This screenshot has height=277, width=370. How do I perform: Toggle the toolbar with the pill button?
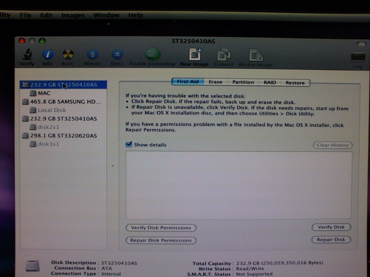click(x=361, y=44)
